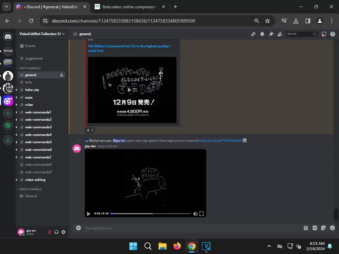The image size is (339, 254).
Task: Toggle member list icon
Action: [280, 34]
